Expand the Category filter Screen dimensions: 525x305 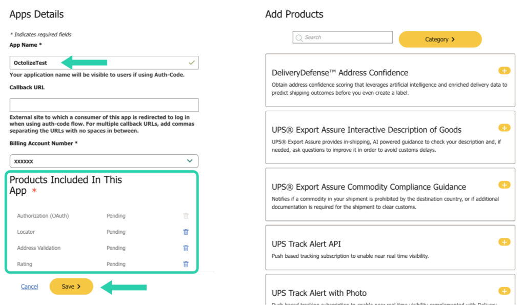(440, 39)
